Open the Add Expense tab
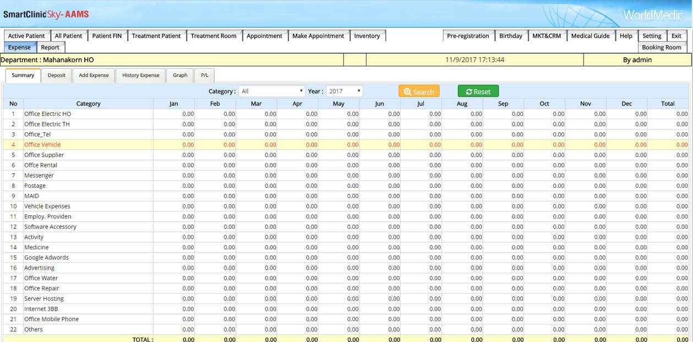Image resolution: width=693 pixels, height=342 pixels. click(x=94, y=75)
